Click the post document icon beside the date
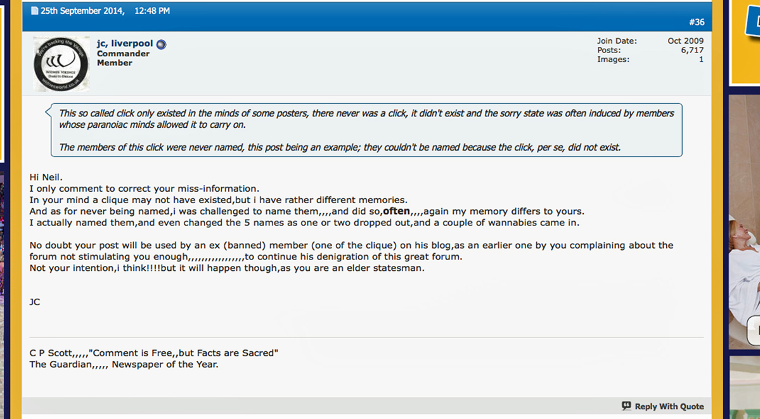760x419 pixels. (x=34, y=11)
